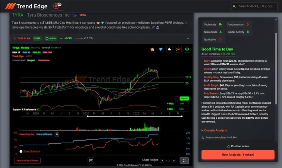The image size is (282, 168).
Task: Click the analysis panel scroll-up arrow
Action: (276, 19)
